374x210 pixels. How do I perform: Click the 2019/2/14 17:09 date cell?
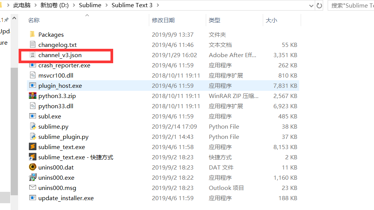174,127
